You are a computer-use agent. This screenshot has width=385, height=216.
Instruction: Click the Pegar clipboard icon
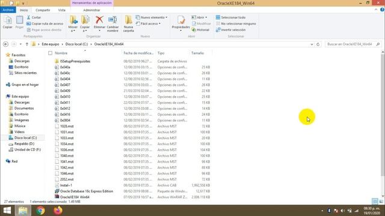(x=19, y=22)
